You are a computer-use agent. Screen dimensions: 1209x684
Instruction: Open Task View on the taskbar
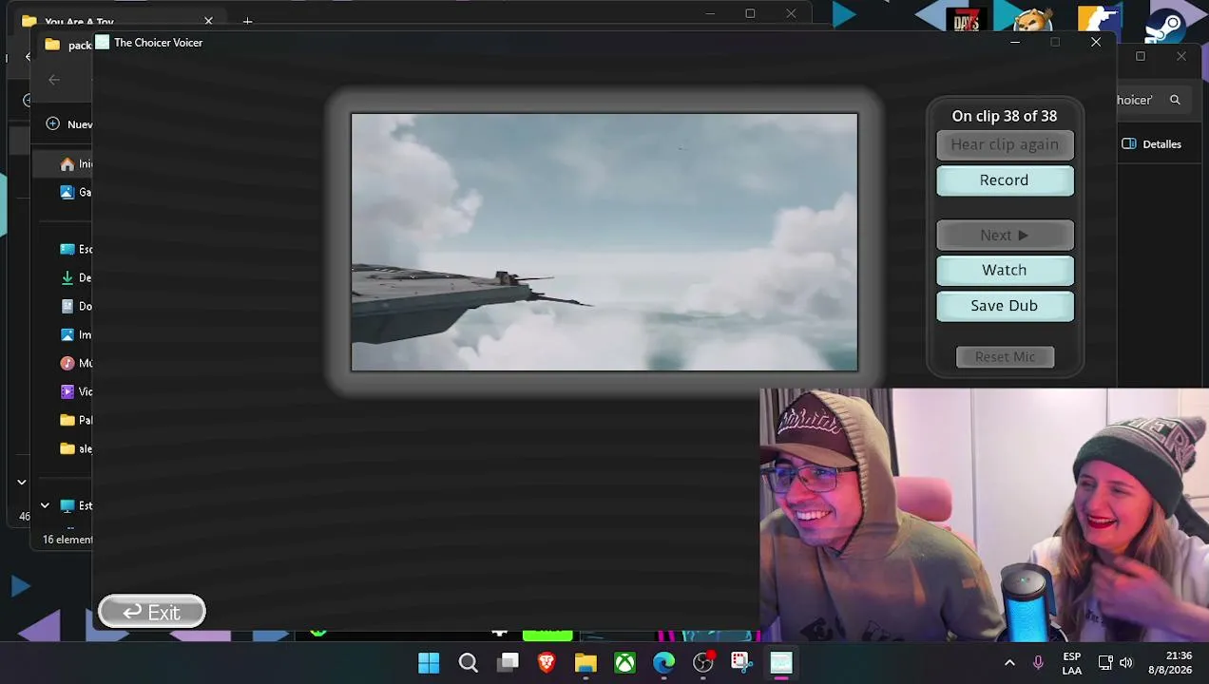click(509, 663)
